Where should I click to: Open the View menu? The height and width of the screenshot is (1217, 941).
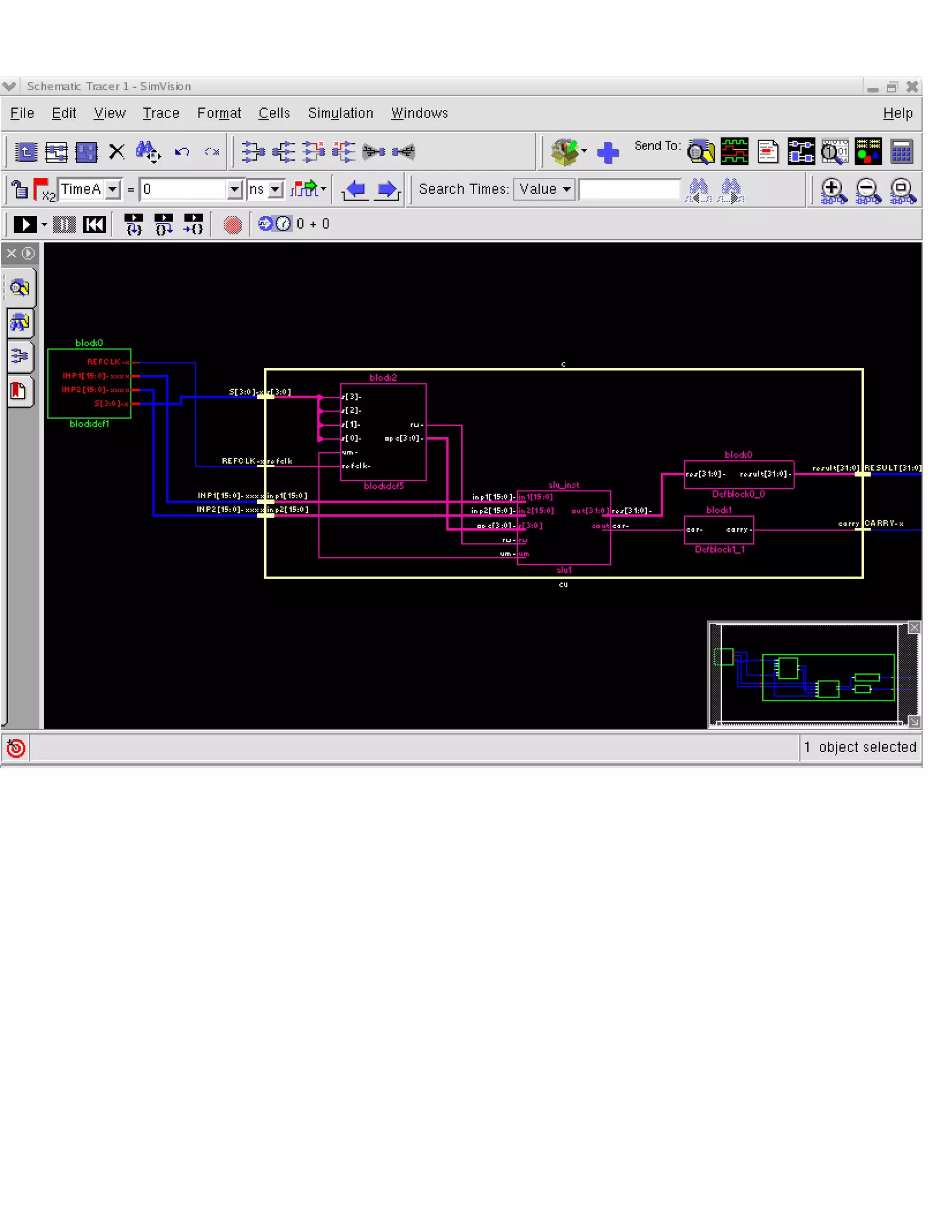coord(109,113)
